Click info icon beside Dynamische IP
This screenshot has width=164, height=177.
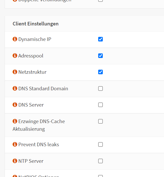pos(15,39)
